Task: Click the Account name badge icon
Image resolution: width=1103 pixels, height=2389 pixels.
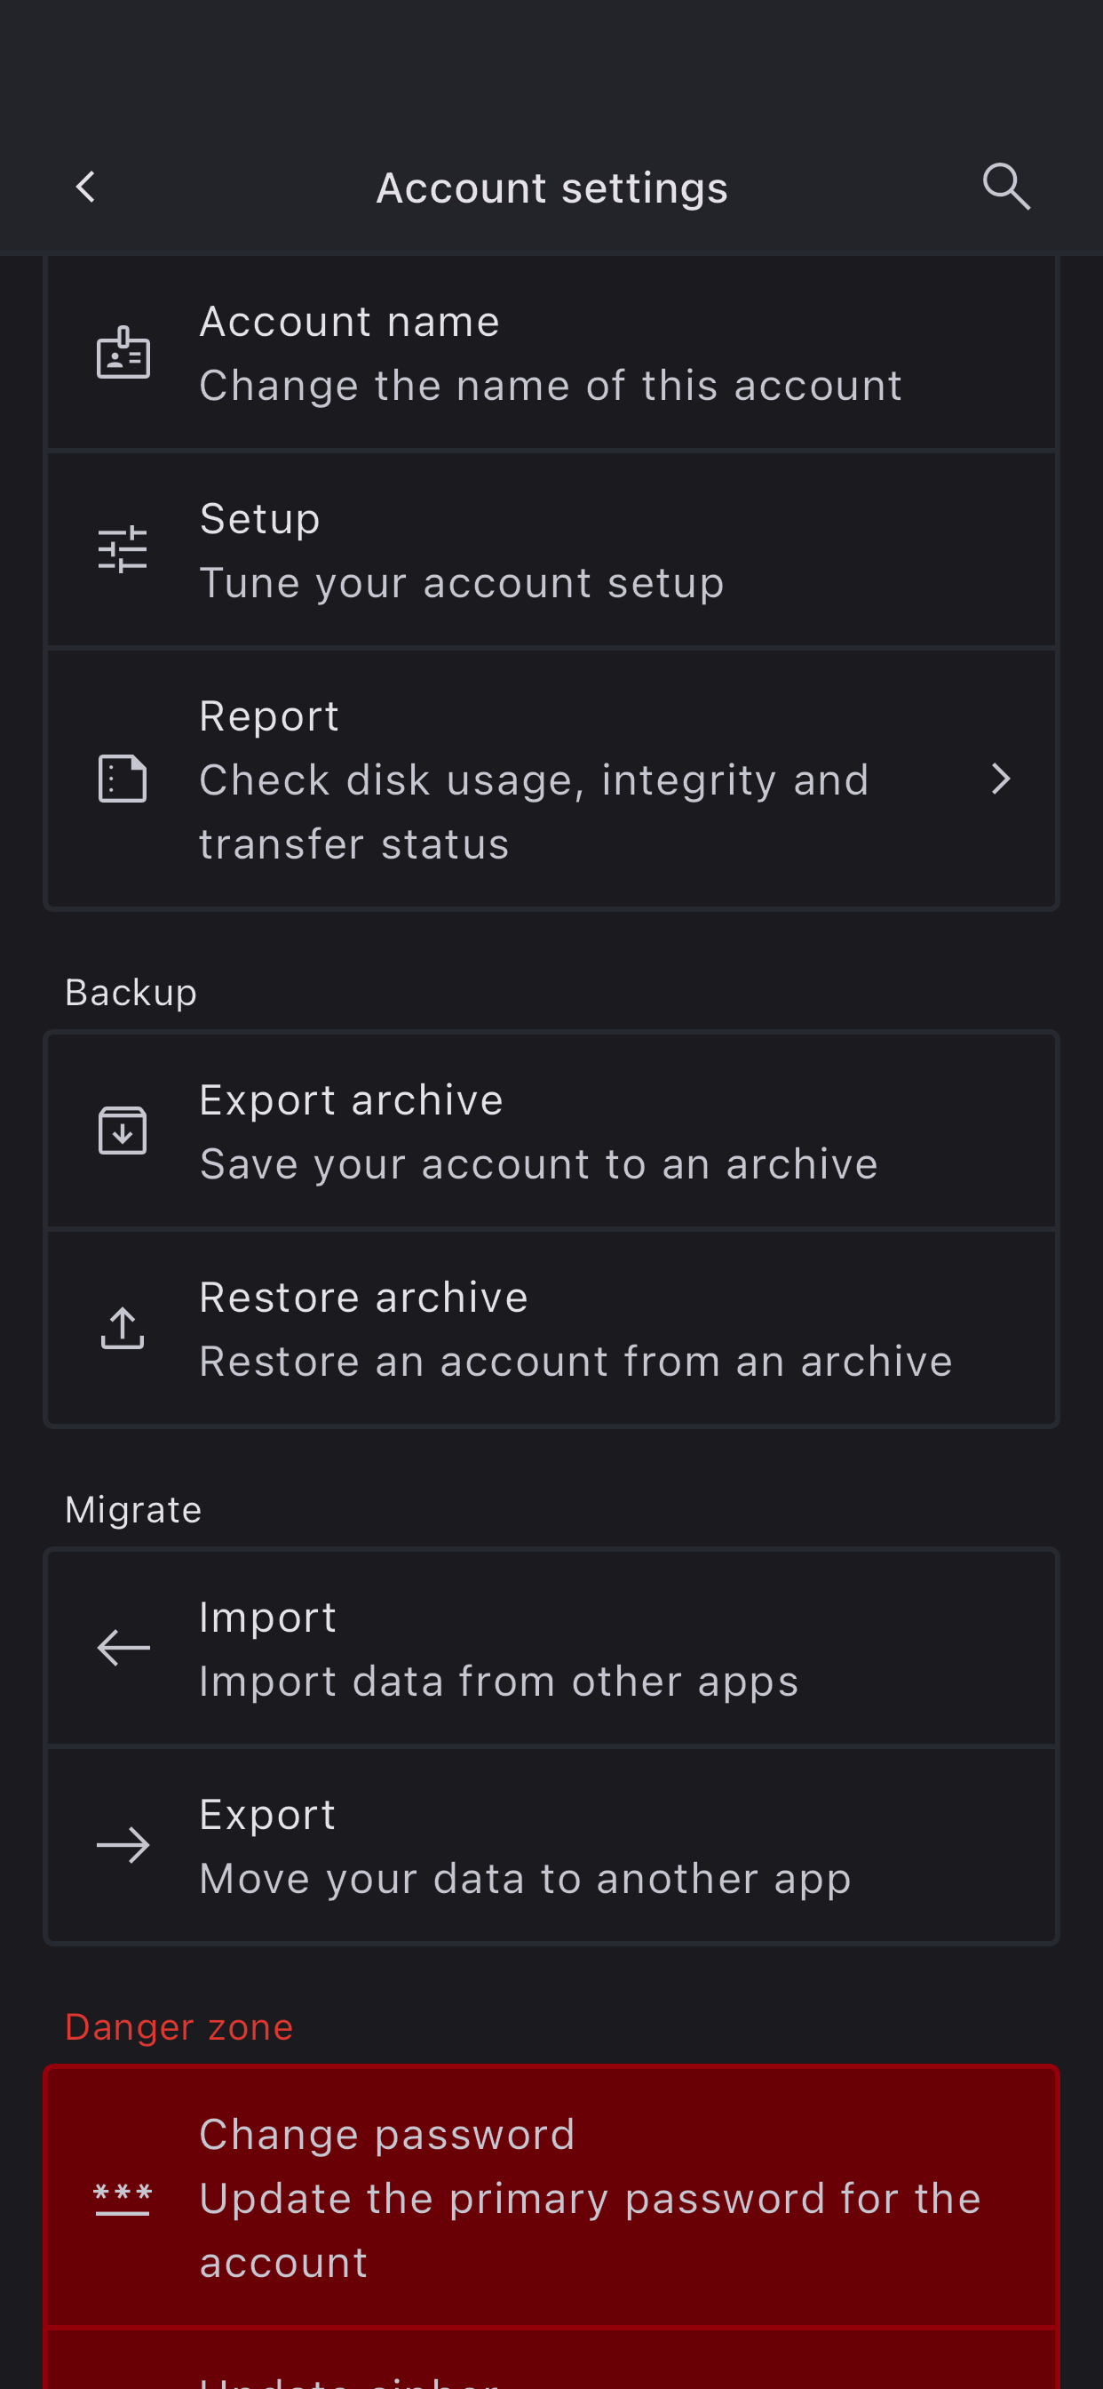Action: [123, 354]
